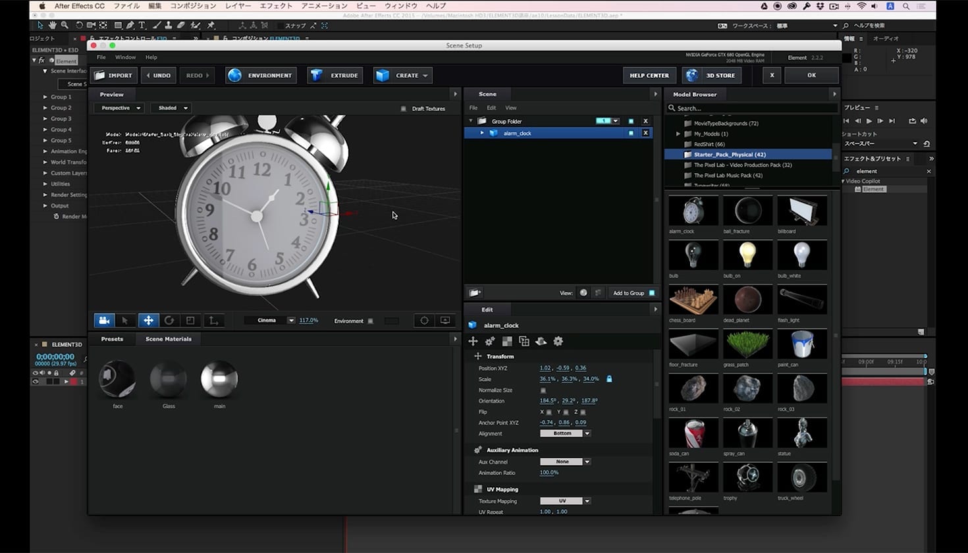Image resolution: width=968 pixels, height=553 pixels.
Task: Toggle Flip Y checkbox
Action: [566, 412]
